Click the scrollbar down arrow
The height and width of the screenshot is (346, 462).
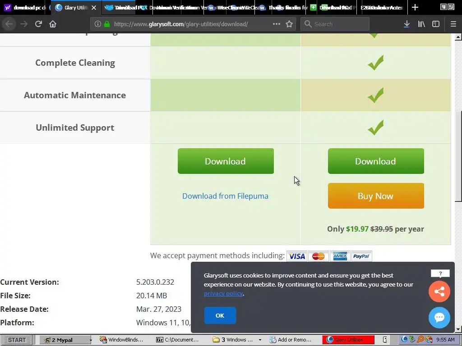click(458, 329)
